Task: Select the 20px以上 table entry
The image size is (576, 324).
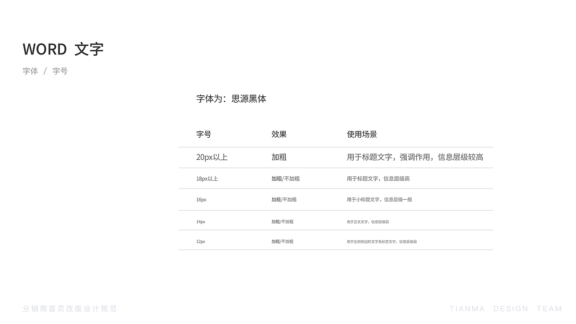Action: [x=212, y=157]
